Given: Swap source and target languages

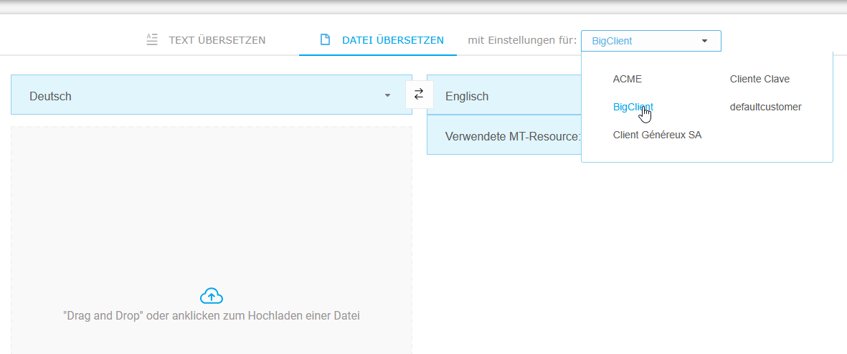Looking at the screenshot, I should pyautogui.click(x=419, y=94).
